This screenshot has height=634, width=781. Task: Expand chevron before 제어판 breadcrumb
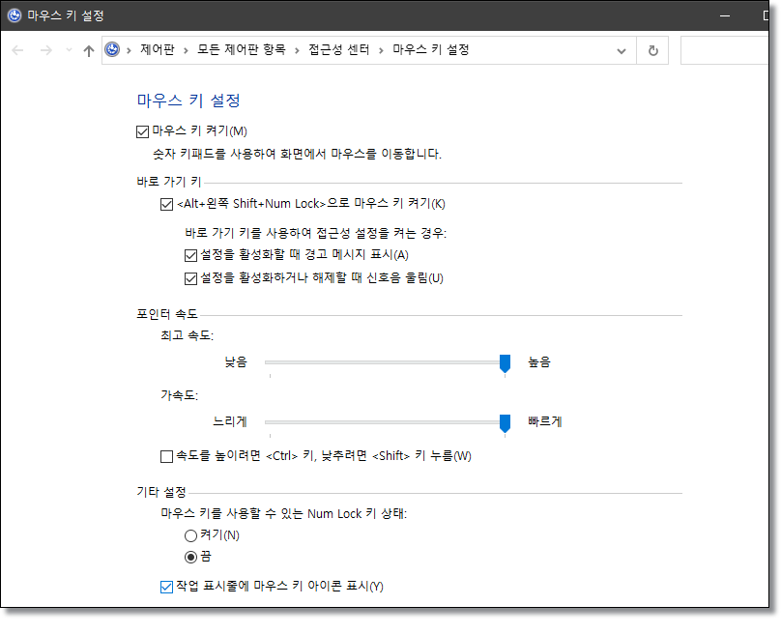pos(129,50)
